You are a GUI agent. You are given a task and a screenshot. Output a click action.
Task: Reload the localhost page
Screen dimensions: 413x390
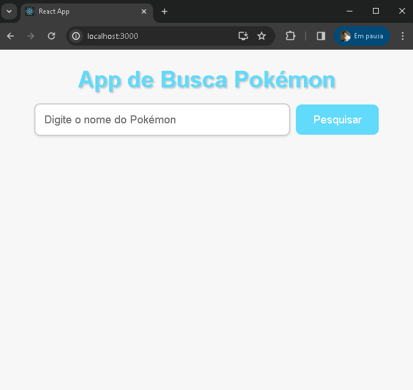coord(51,36)
